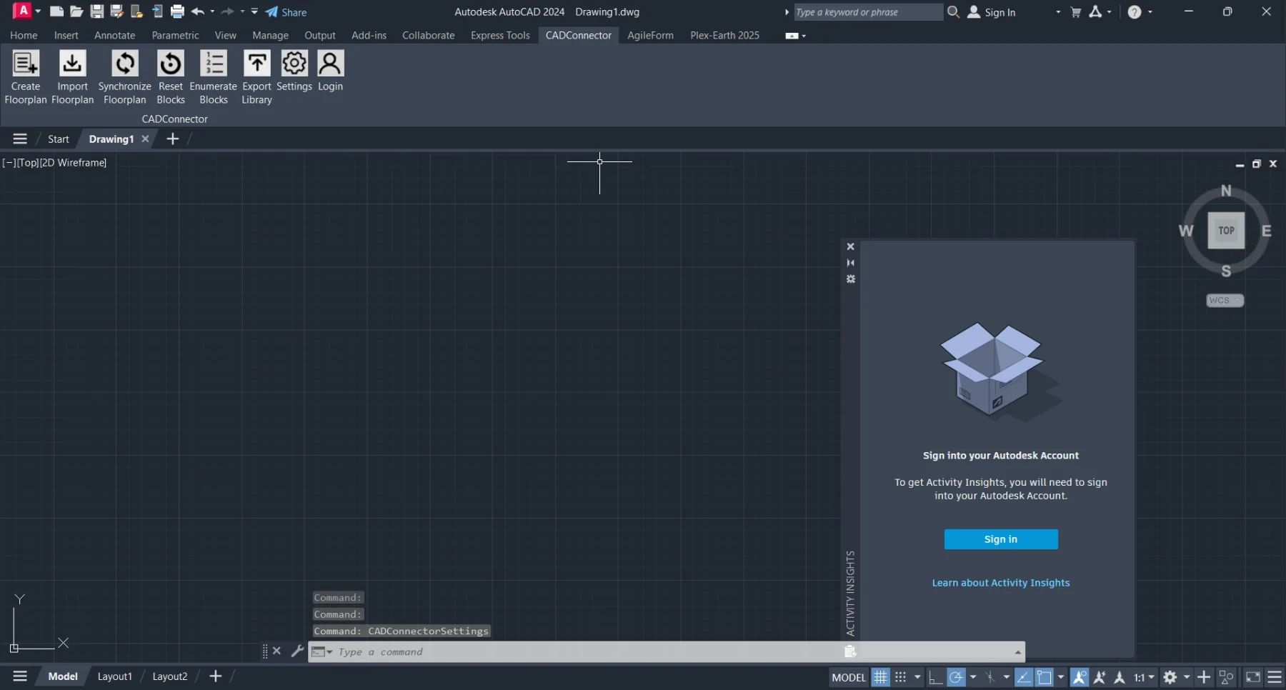Screen dimensions: 1286x690
Task: Expand the Undo history dropdown arrow
Action: (212, 12)
